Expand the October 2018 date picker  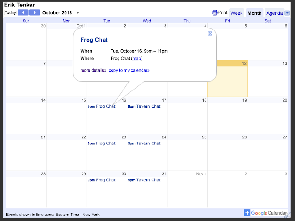[78, 13]
